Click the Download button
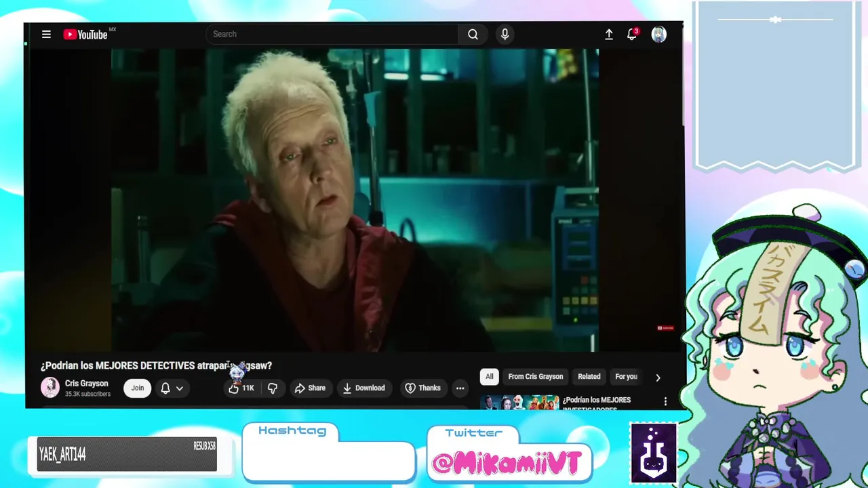The width and height of the screenshot is (868, 488). (x=363, y=388)
